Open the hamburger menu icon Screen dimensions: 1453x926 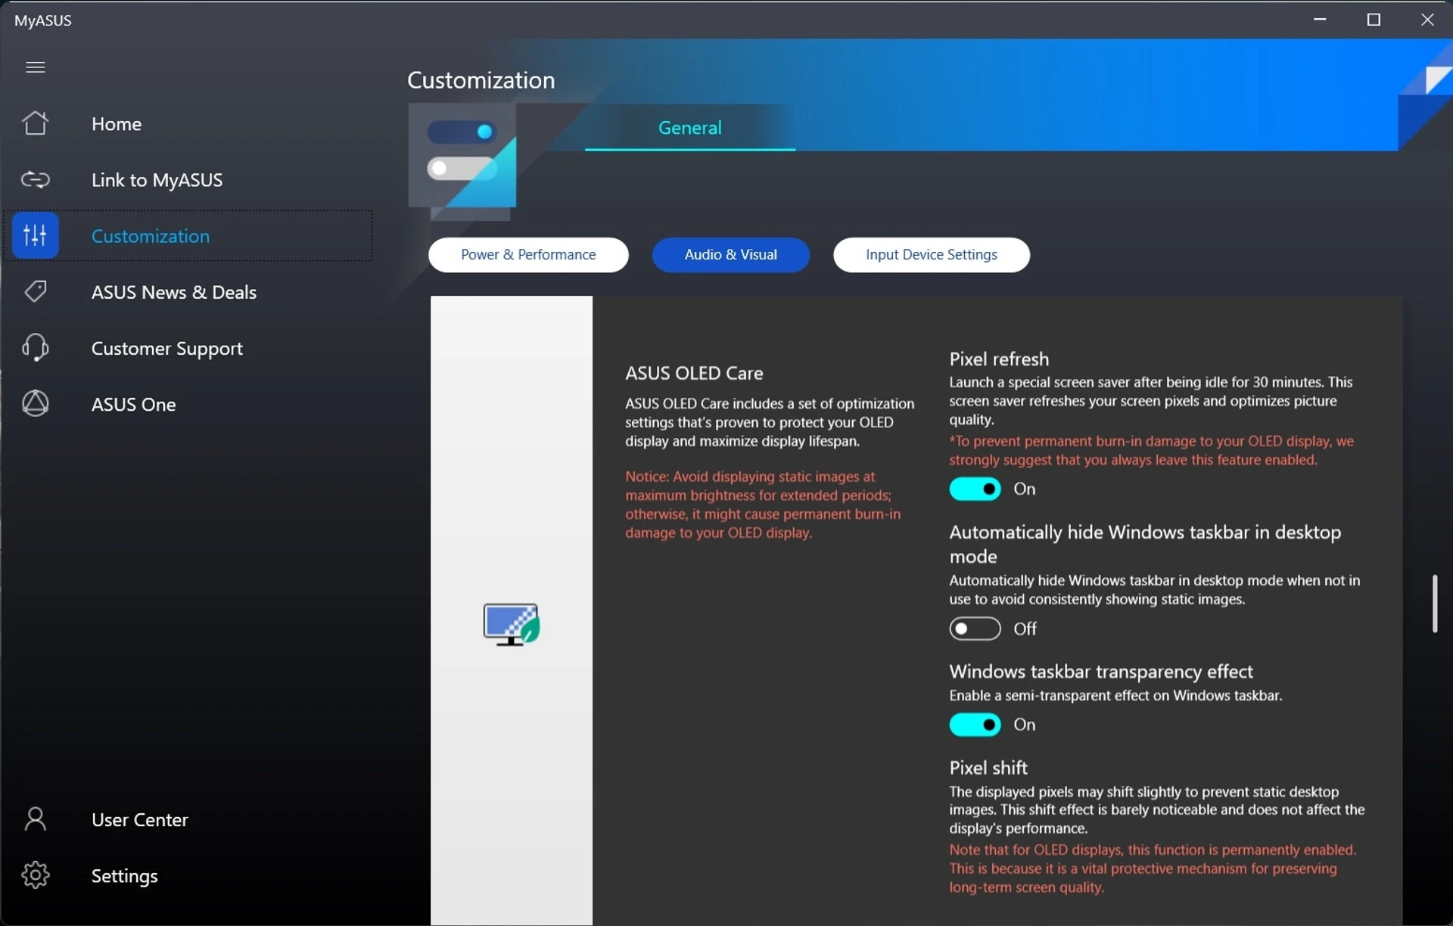pos(36,67)
